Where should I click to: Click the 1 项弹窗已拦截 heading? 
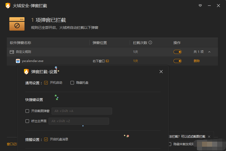(48, 20)
